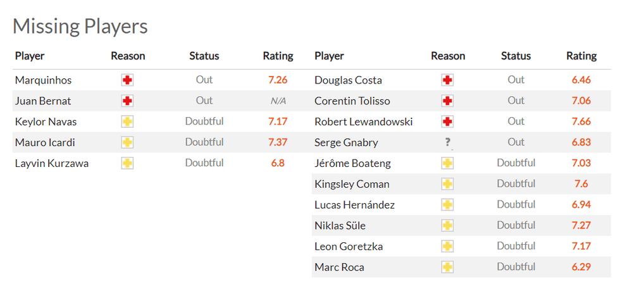The width and height of the screenshot is (620, 303).
Task: Click Kingsley Coman's yellow cross icon
Action: point(448,184)
